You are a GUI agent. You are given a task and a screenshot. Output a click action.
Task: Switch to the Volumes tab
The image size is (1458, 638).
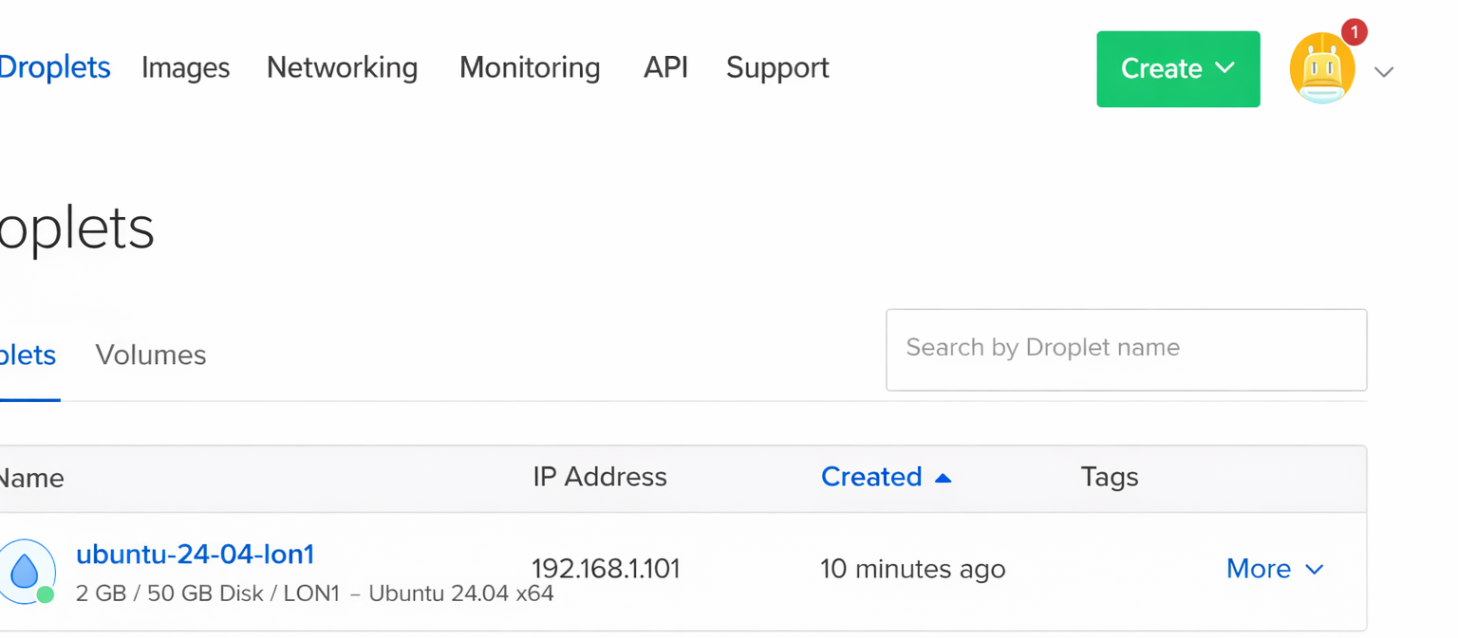tap(151, 355)
